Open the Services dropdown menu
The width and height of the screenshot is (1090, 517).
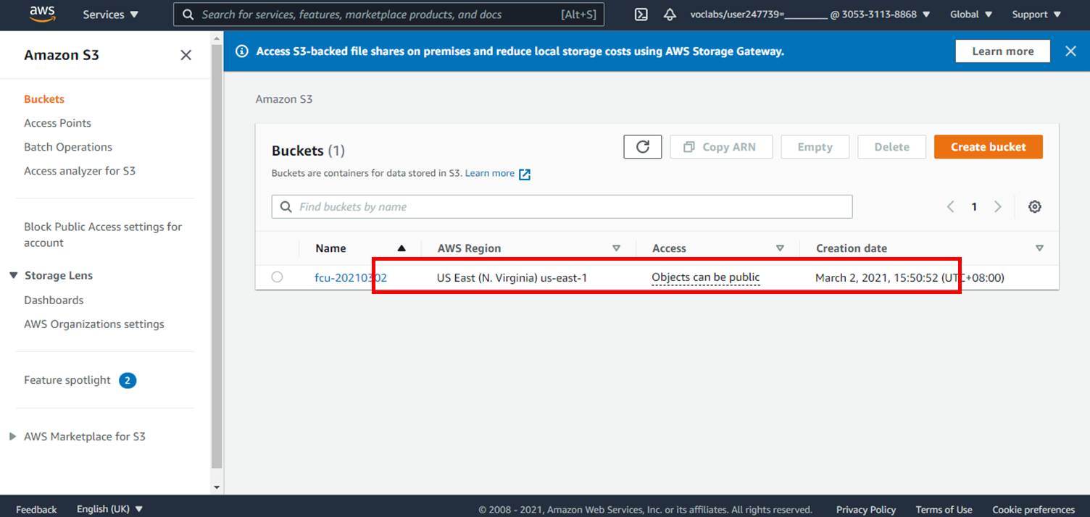click(111, 14)
